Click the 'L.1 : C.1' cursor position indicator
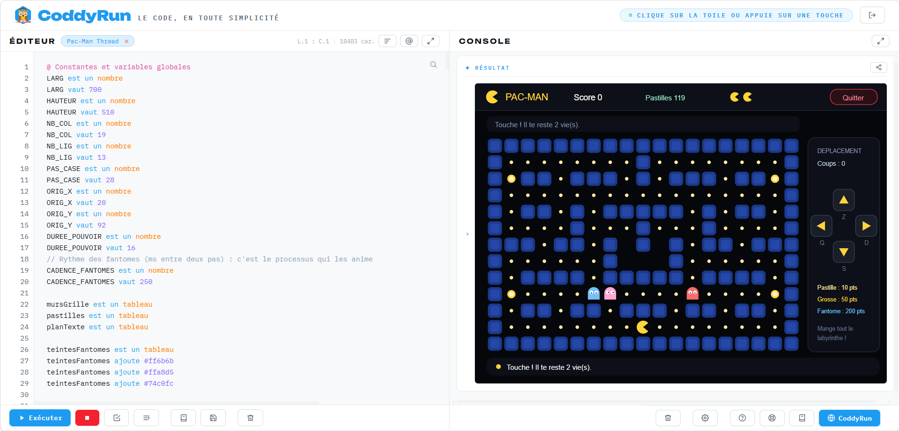899x431 pixels. tap(313, 41)
